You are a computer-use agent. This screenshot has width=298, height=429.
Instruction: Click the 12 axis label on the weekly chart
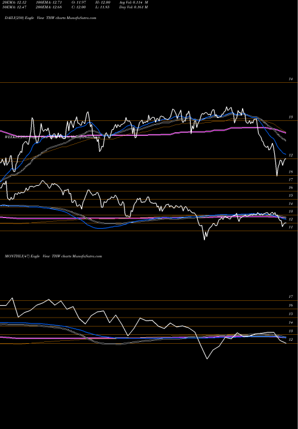tap(291, 219)
